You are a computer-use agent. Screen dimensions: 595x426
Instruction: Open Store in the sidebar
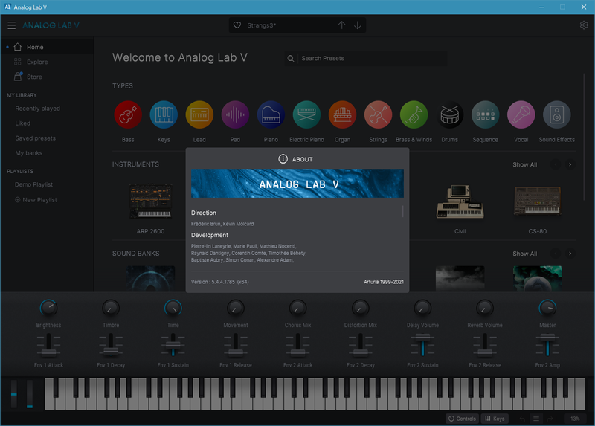[47, 77]
